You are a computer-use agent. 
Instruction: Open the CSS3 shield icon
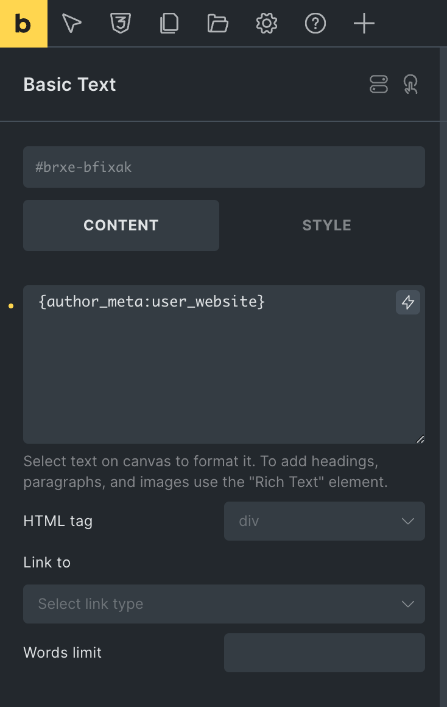click(x=121, y=23)
